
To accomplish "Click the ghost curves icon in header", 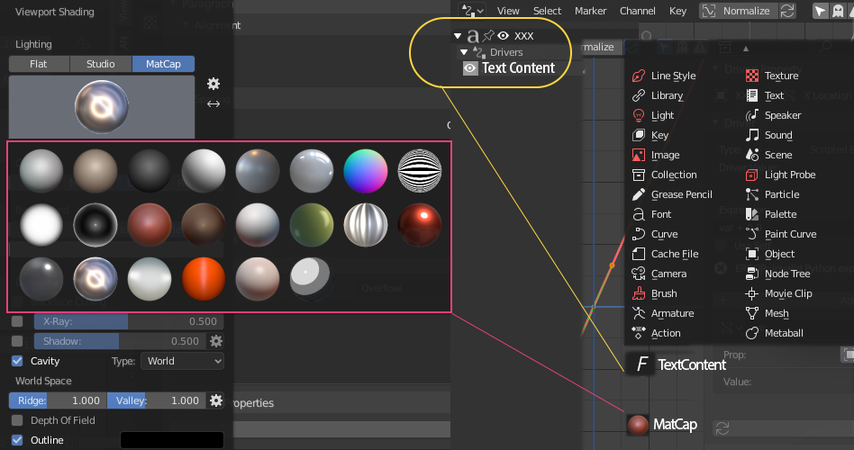I will coord(838,11).
